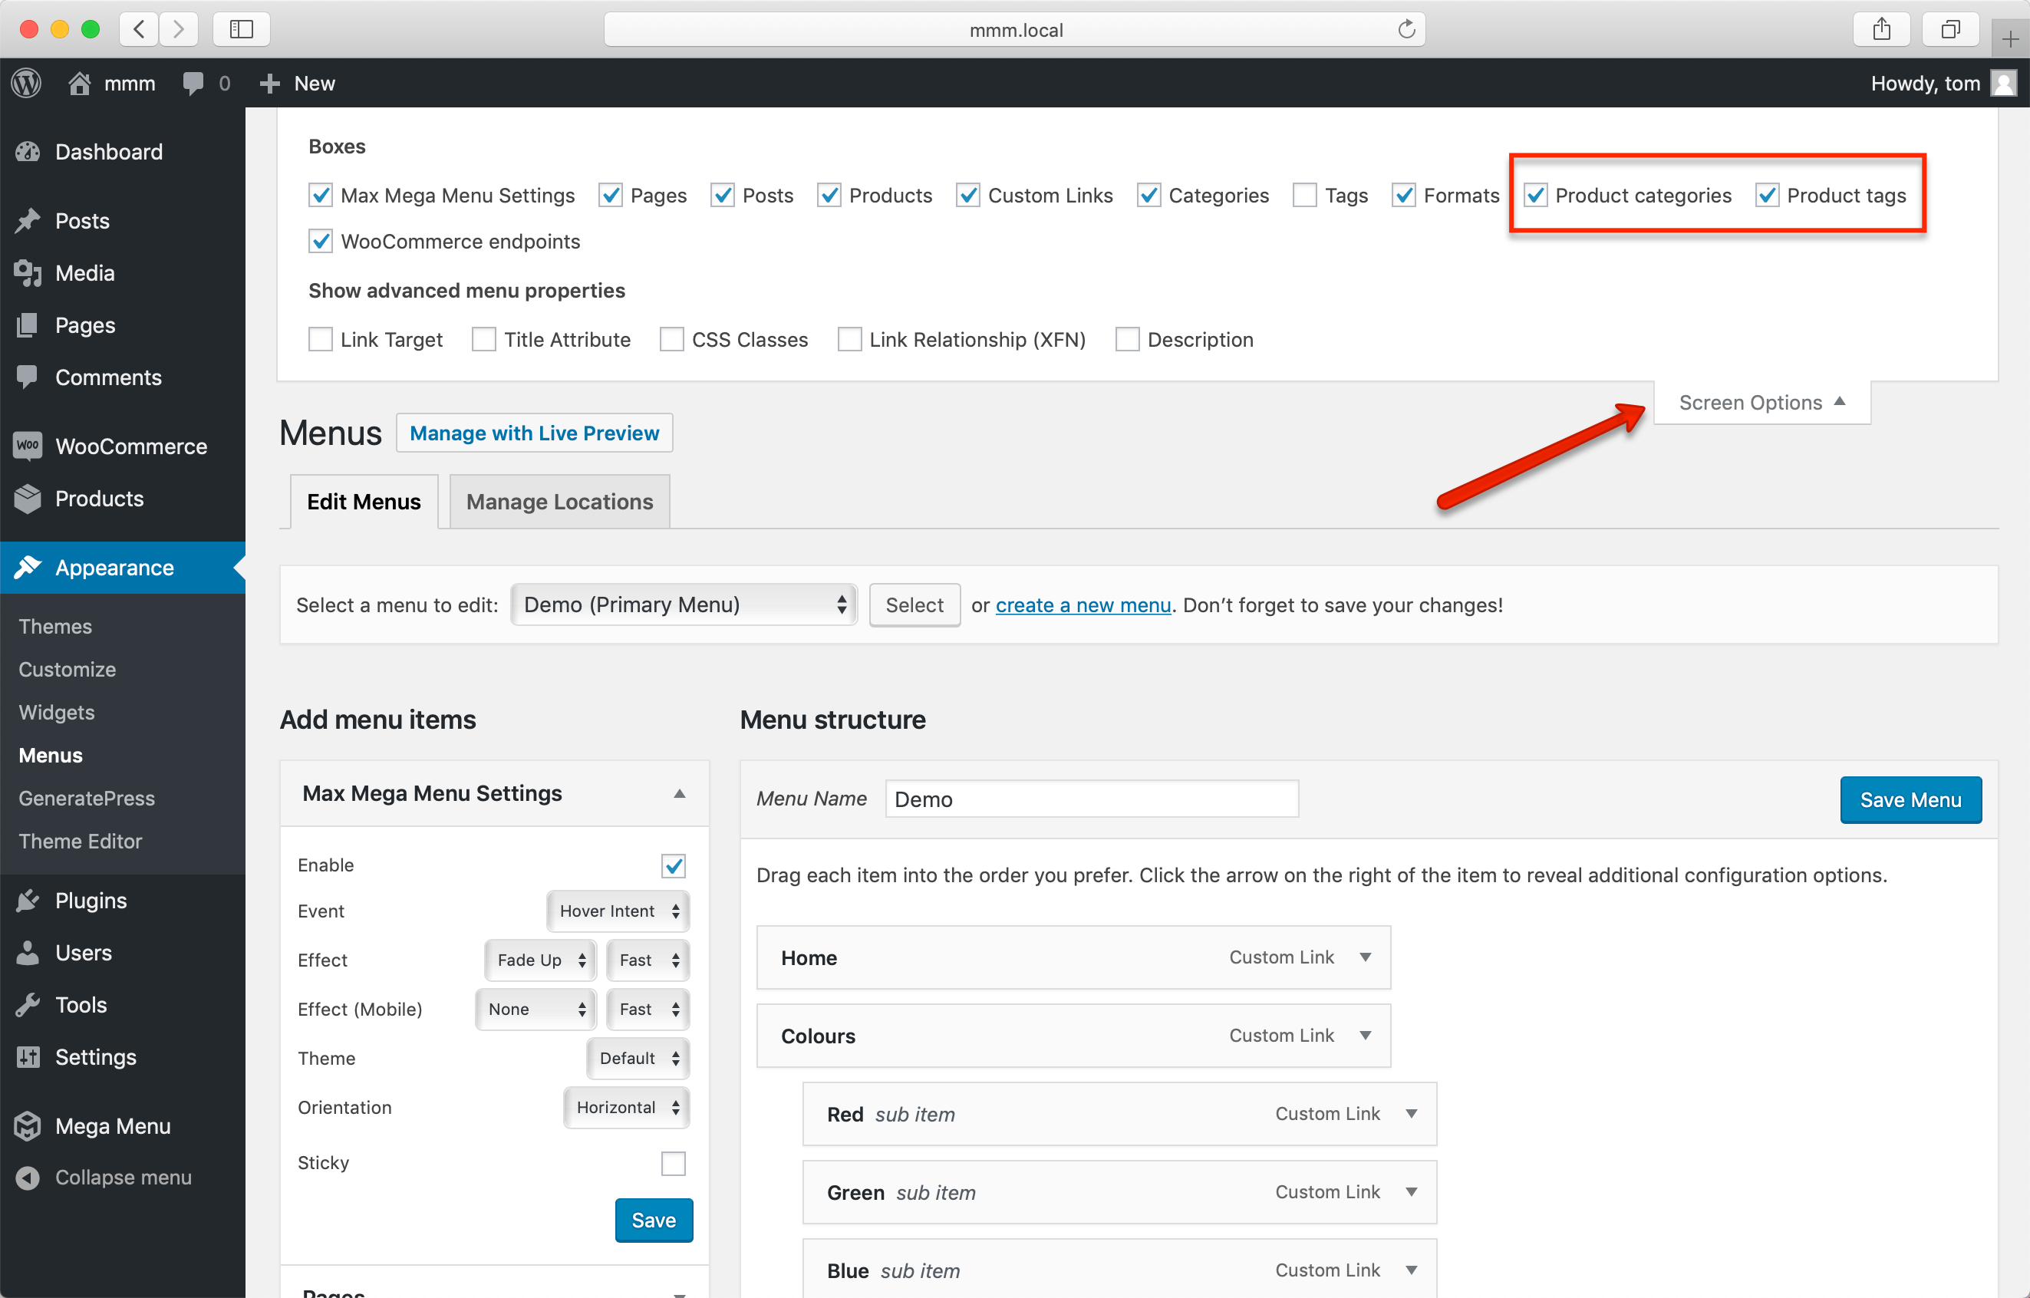Click the Manage with Live Preview button

[534, 430]
